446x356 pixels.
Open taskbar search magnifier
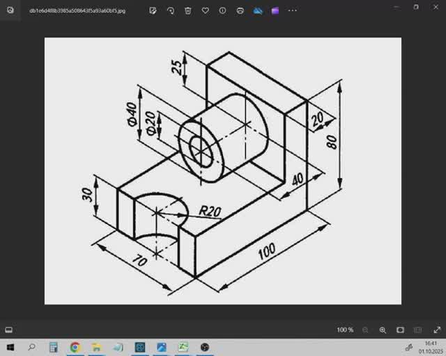click(32, 347)
